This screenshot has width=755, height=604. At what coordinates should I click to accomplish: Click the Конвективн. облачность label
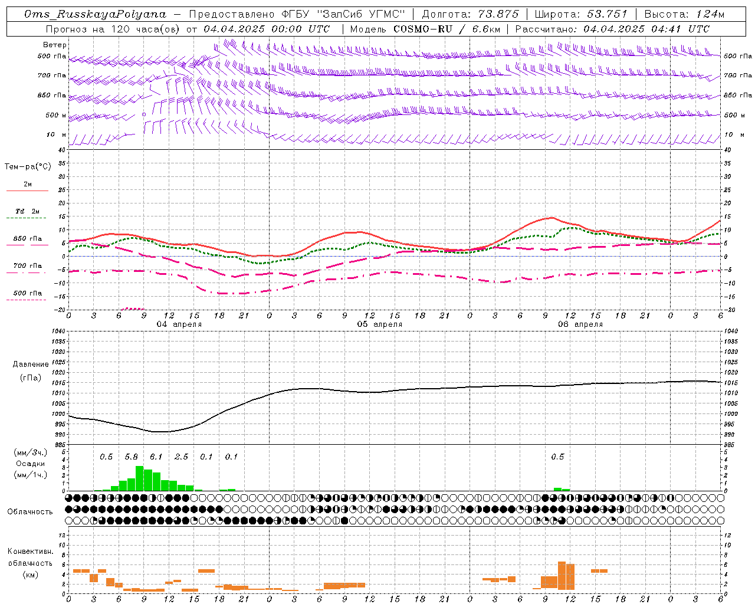point(30,557)
